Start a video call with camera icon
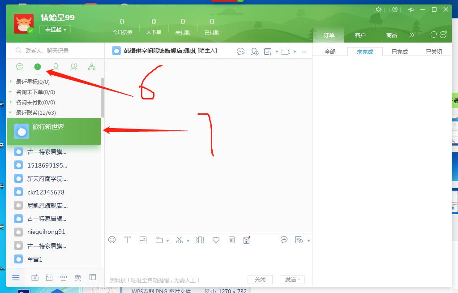 286,52
